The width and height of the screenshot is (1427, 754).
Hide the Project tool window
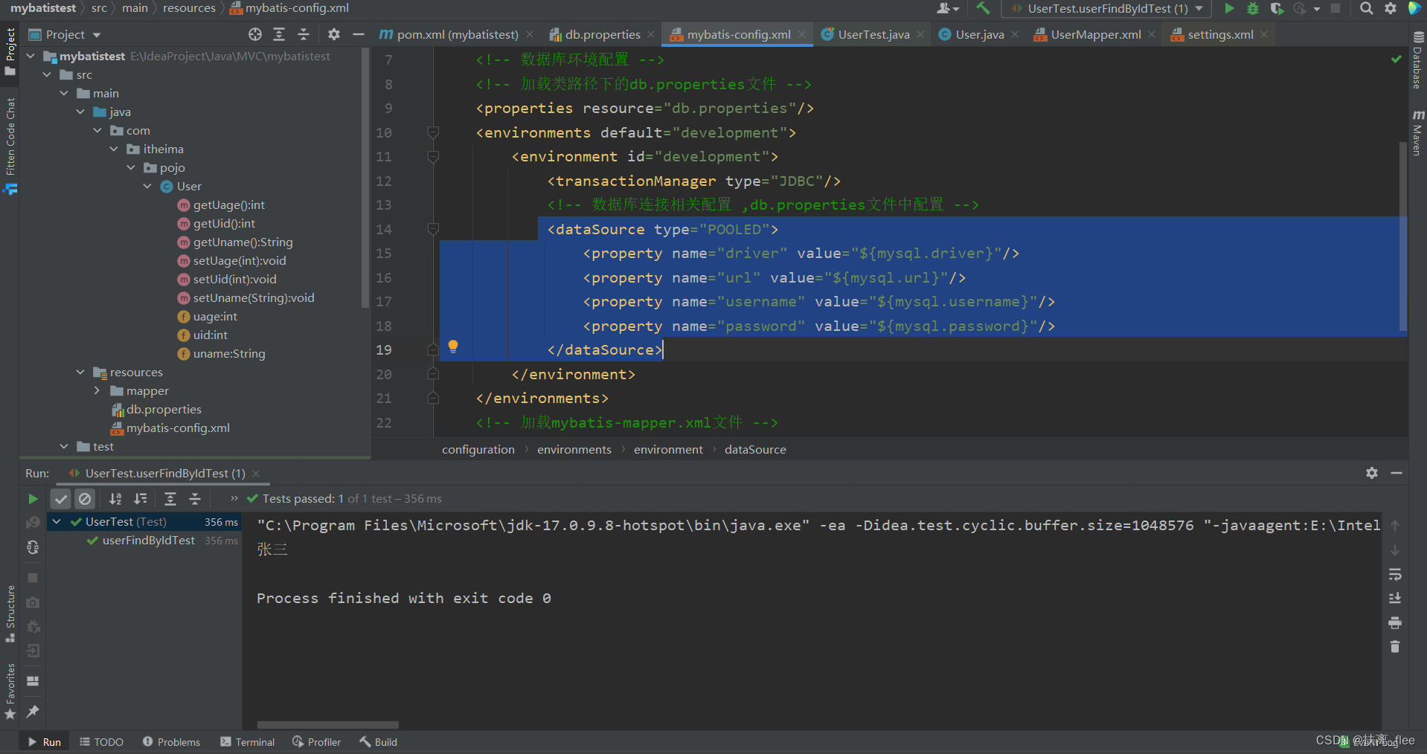coord(359,34)
